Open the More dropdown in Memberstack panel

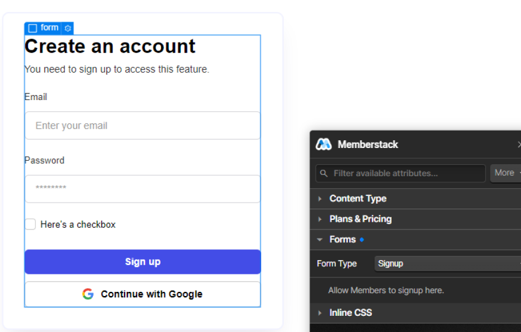point(505,173)
